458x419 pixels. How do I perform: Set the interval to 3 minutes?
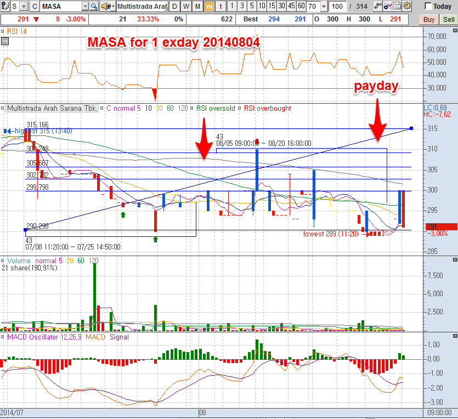coord(242,6)
